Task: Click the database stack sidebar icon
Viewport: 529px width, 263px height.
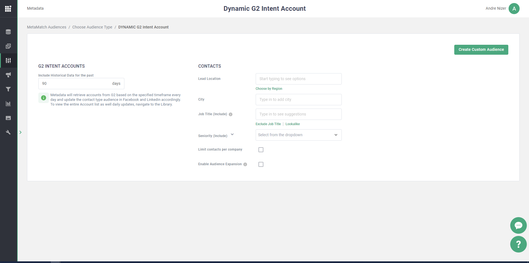Action: pyautogui.click(x=8, y=32)
